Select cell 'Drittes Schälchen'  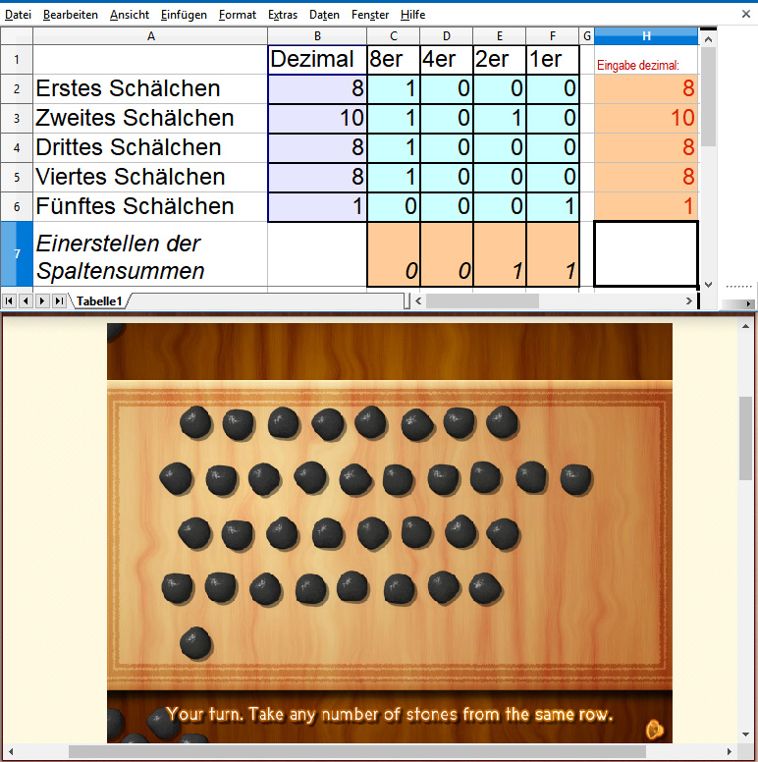click(x=150, y=147)
